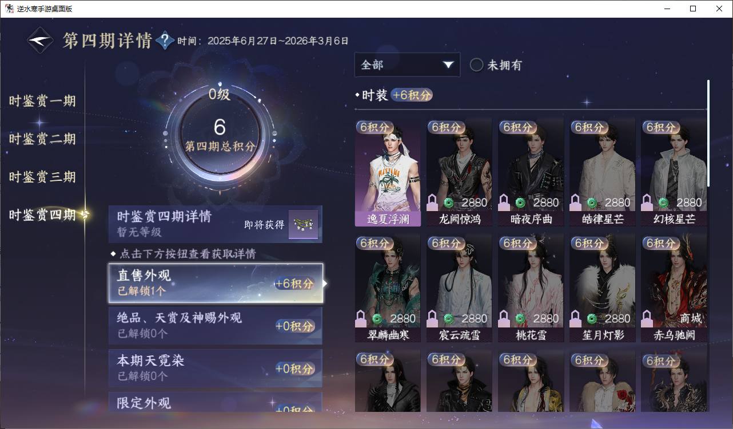
Task: Click the back arrow diamond icon
Action: click(x=40, y=41)
